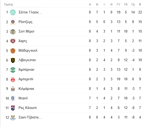
Task: Click the Ρέιντζερς team name
Action: [25, 22]
